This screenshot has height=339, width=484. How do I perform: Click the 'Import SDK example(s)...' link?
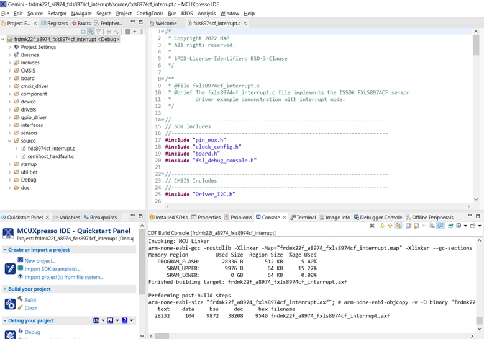tap(52, 269)
